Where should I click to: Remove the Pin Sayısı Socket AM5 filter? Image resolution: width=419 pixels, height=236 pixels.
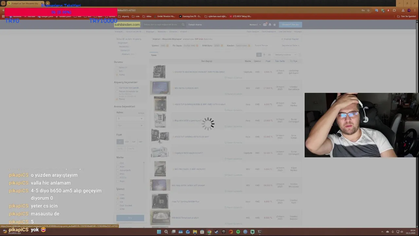(x=197, y=46)
